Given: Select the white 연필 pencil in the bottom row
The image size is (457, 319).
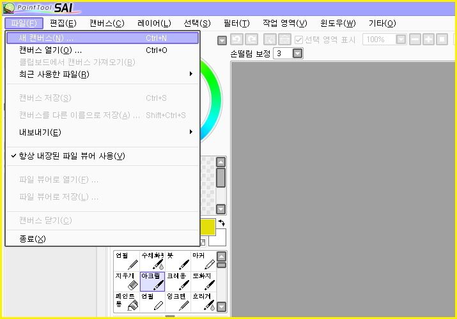Looking at the screenshot, I should (152, 302).
